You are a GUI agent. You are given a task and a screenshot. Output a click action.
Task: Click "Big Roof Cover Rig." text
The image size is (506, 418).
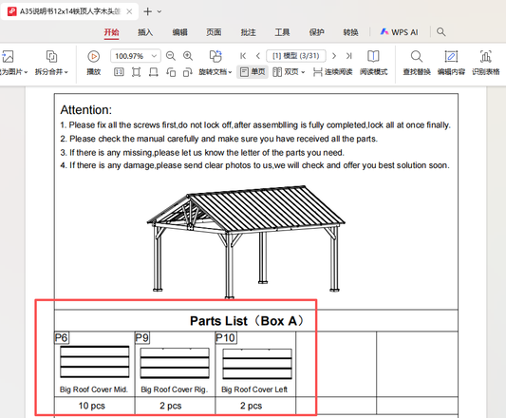click(x=175, y=389)
